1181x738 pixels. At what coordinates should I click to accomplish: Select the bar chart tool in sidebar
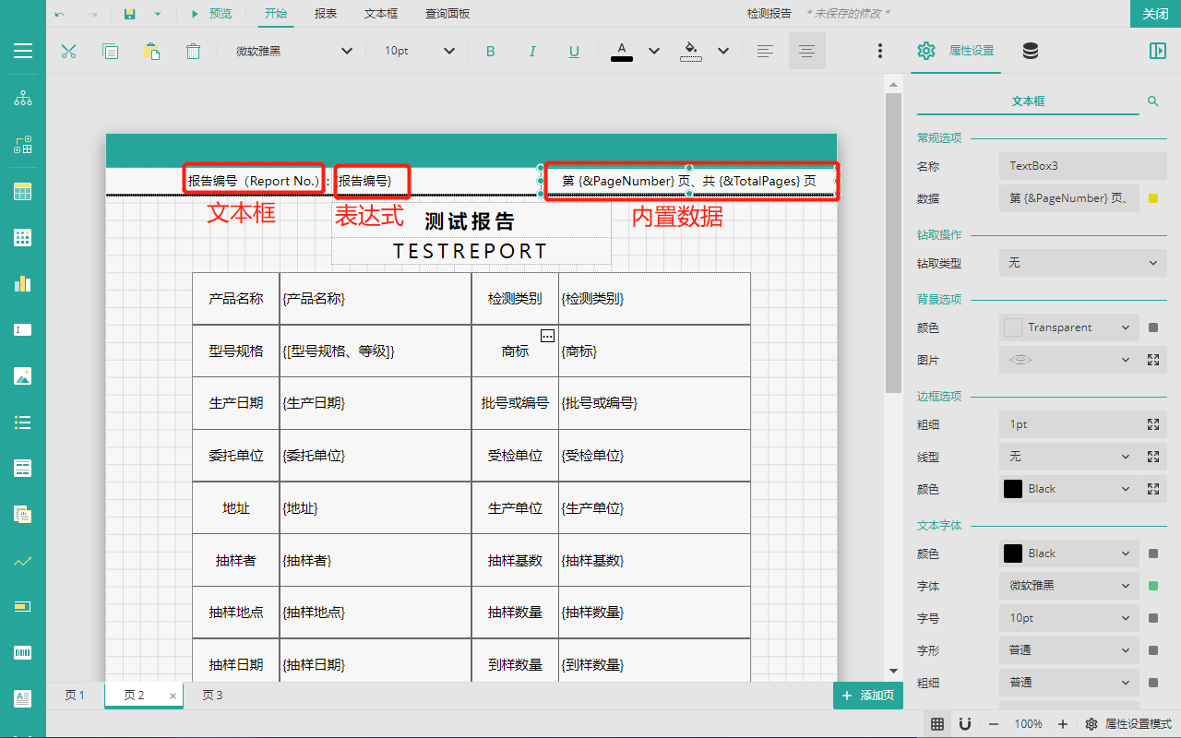coord(23,283)
